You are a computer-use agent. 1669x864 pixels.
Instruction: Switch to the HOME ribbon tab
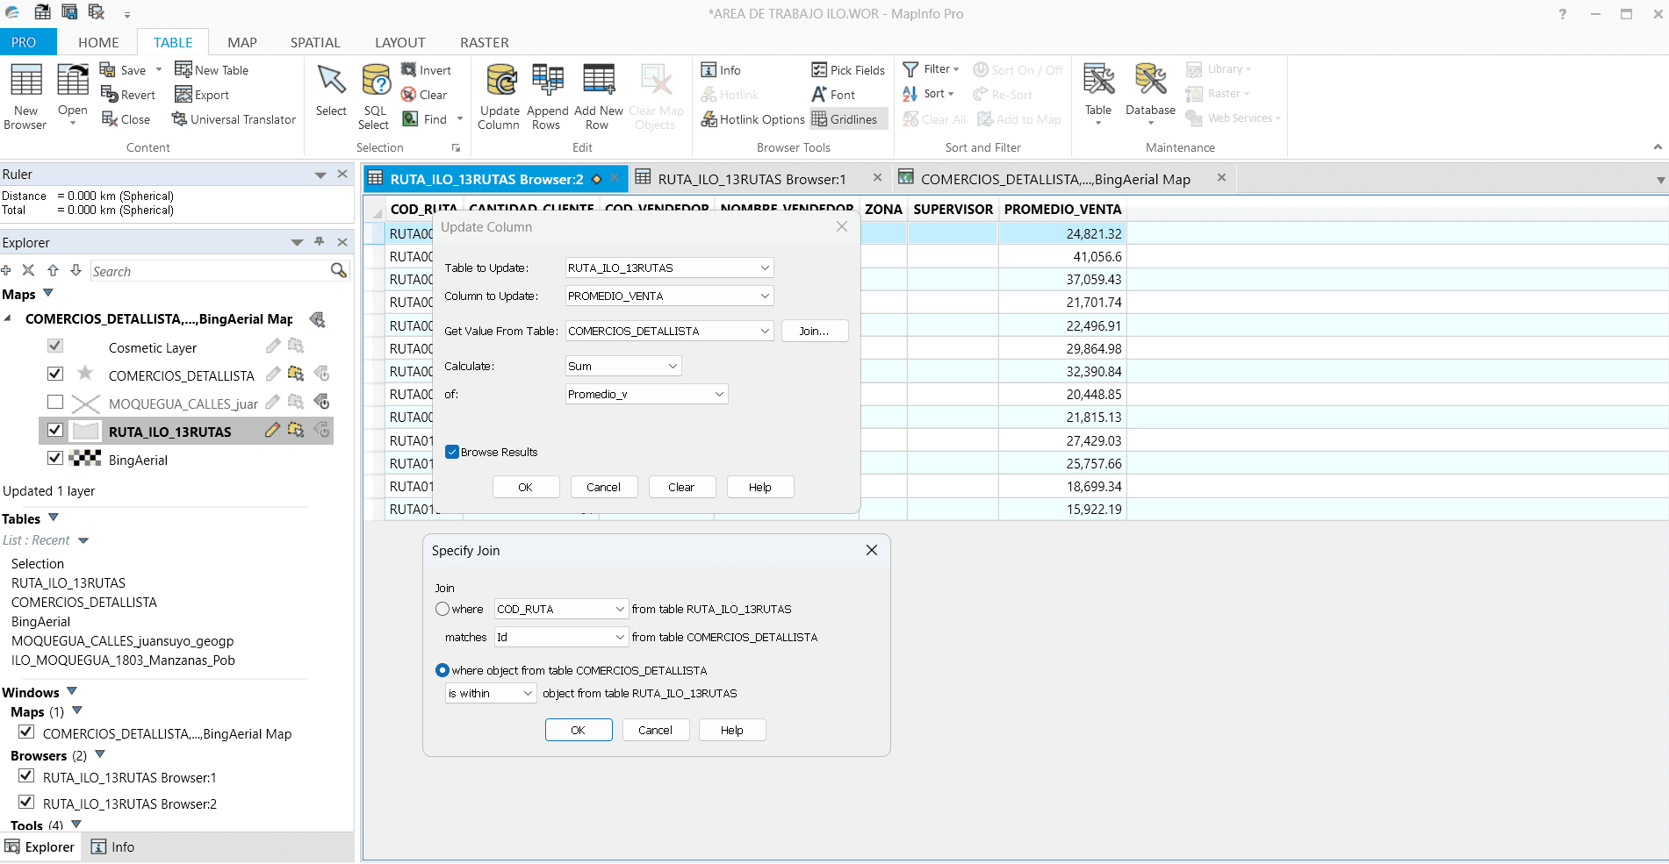click(x=98, y=42)
